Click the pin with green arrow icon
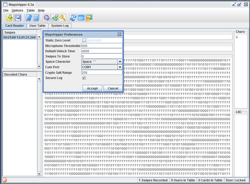Screen dimensions: 250x184 [55, 18]
